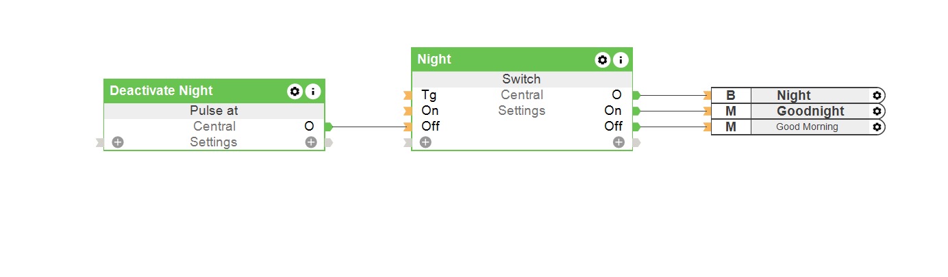Click info icon on Deactivate Night block

point(313,91)
